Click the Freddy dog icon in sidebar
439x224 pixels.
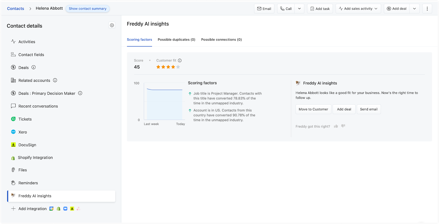[x=13, y=195]
